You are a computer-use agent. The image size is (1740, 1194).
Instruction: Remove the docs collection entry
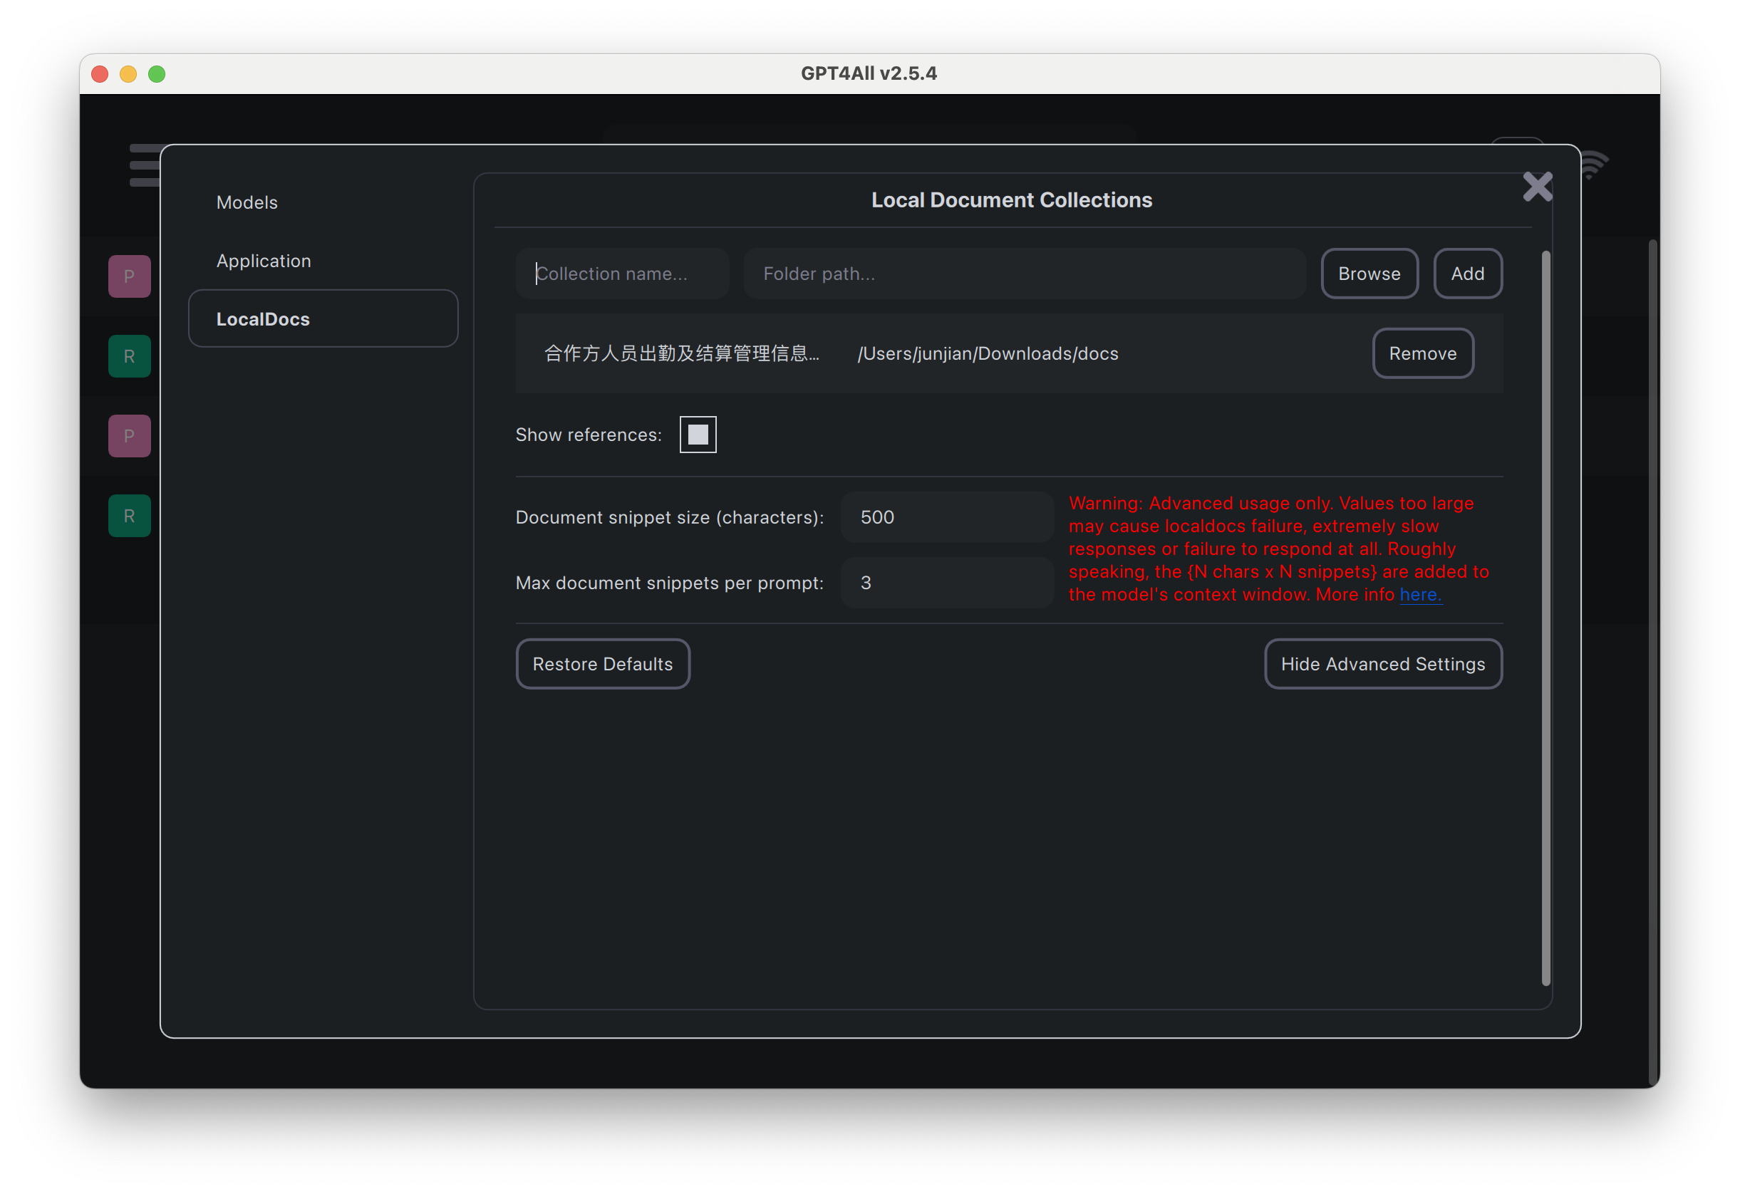1421,353
